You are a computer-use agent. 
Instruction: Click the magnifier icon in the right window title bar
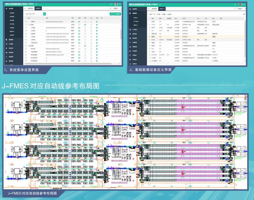point(236,4)
